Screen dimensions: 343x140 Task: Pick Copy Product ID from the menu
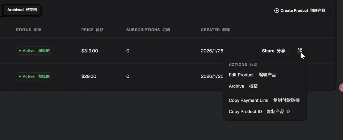tap(259, 112)
